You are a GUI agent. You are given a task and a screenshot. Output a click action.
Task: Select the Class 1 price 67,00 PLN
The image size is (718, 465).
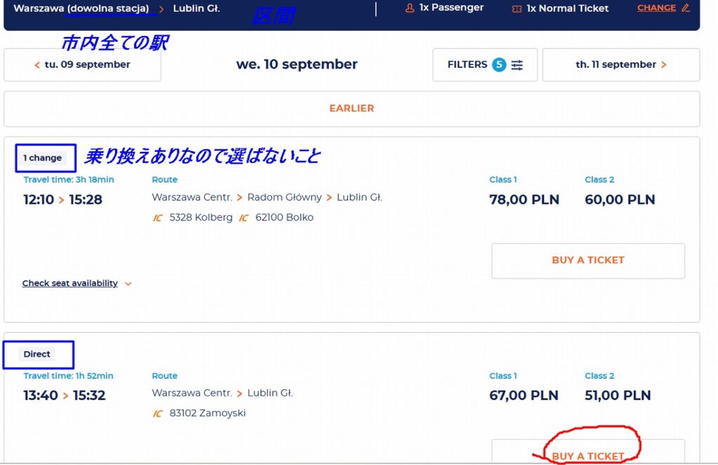click(x=524, y=396)
